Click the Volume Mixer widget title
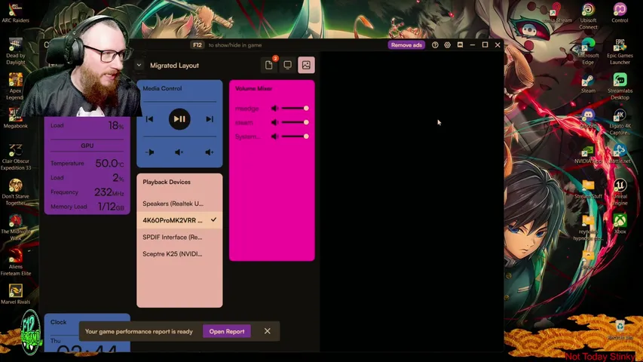The height and width of the screenshot is (362, 643). pyautogui.click(x=254, y=88)
